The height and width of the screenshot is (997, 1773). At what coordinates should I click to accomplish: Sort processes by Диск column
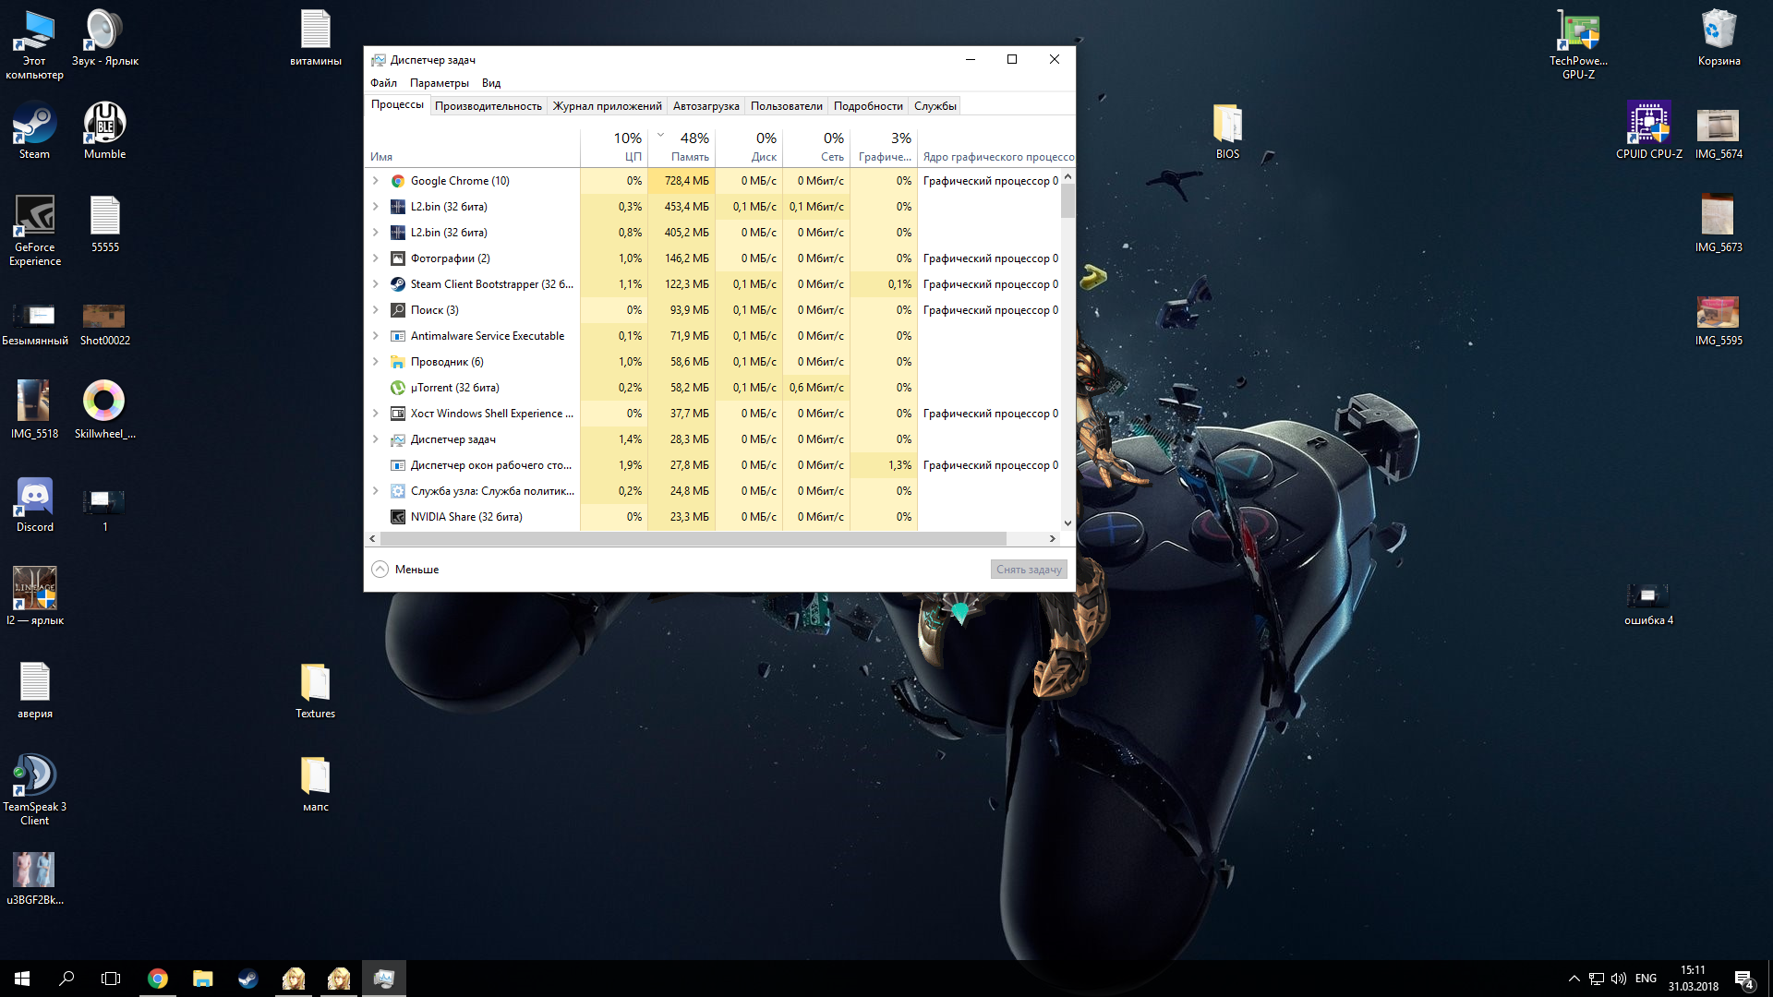[749, 148]
